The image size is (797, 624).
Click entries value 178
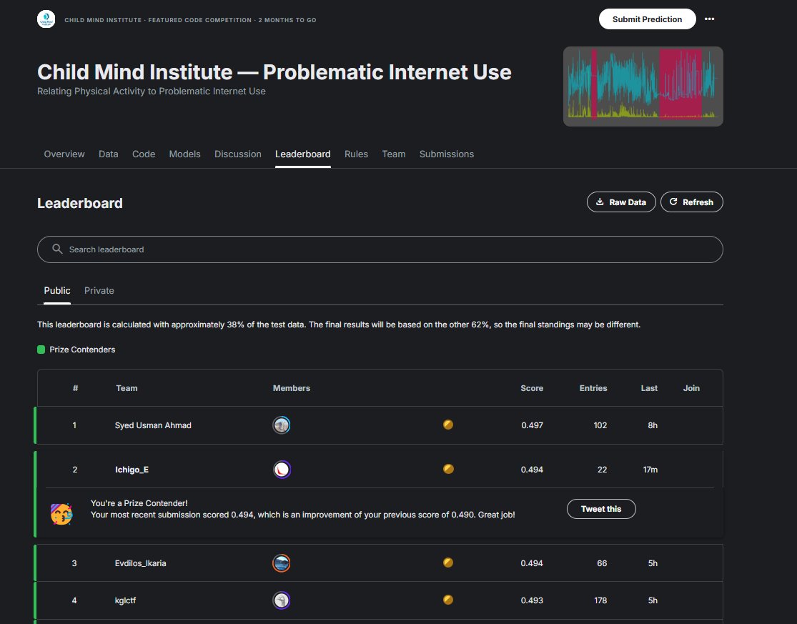pyautogui.click(x=600, y=600)
